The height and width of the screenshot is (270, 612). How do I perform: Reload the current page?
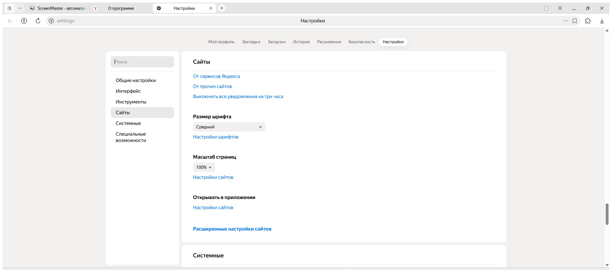[x=38, y=21]
